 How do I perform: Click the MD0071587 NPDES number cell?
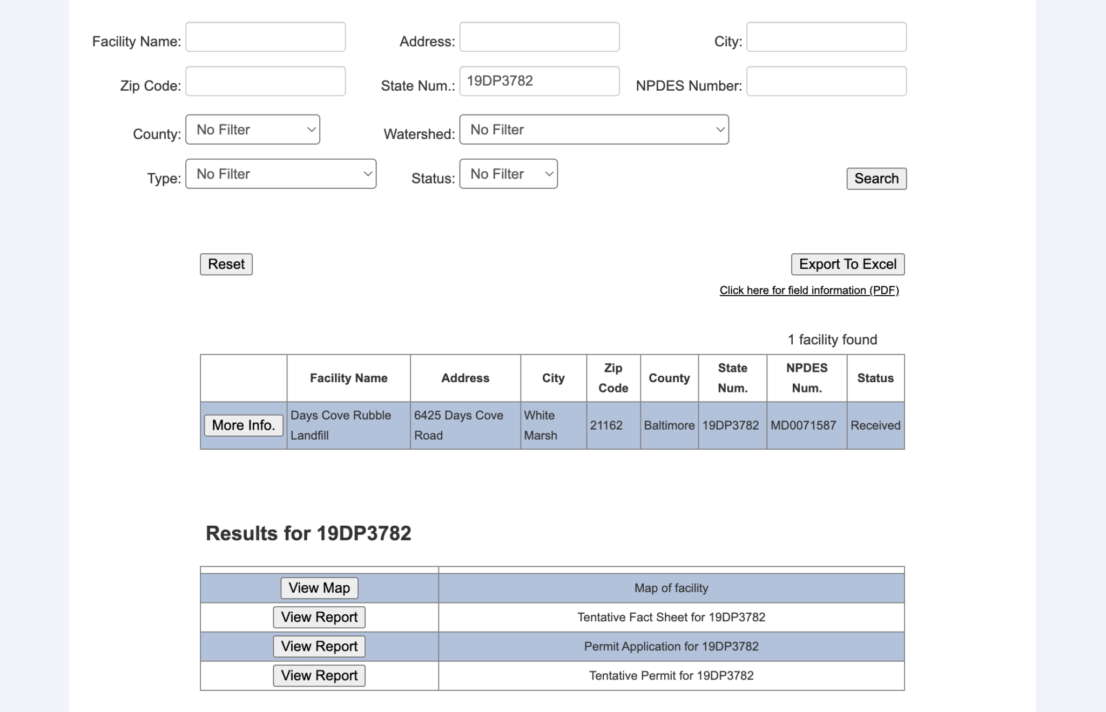pyautogui.click(x=803, y=425)
